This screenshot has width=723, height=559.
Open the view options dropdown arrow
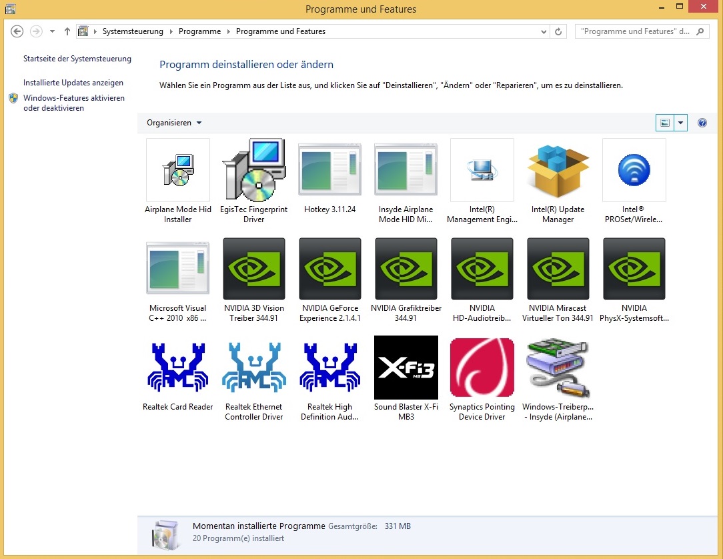click(680, 123)
